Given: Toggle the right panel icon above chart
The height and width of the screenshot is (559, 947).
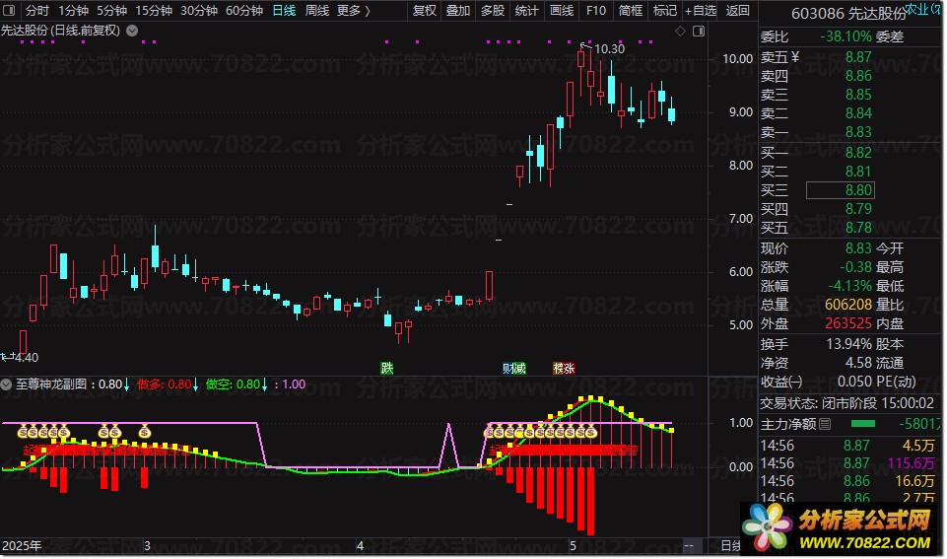Looking at the screenshot, I should coord(699,31).
